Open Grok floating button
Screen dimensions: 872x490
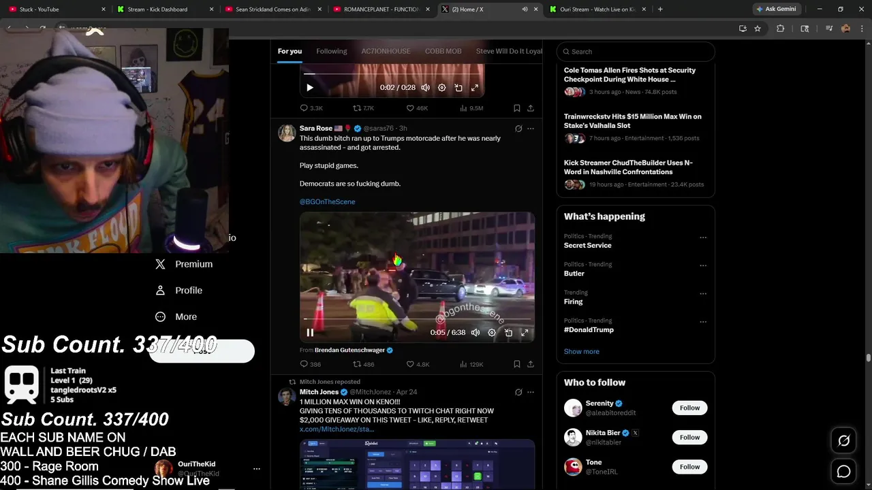point(843,441)
